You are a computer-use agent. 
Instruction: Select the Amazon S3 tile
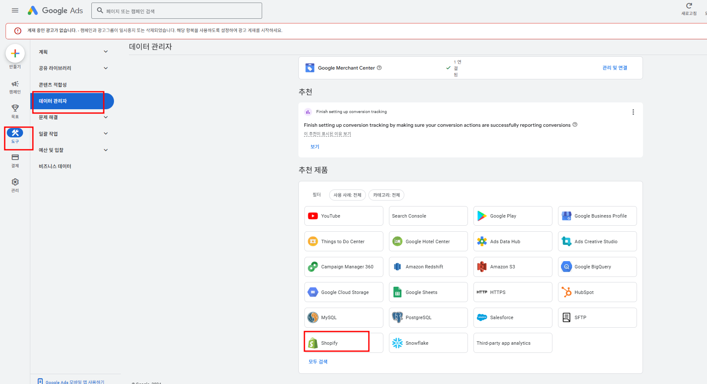tap(513, 267)
